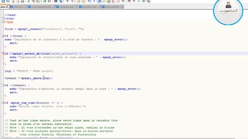This screenshot has height=139, width=248.
Task: Switch to the index.php tab
Action: [x=18, y=7]
